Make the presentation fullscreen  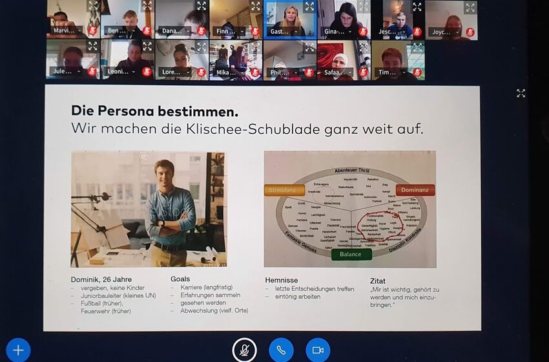point(521,93)
